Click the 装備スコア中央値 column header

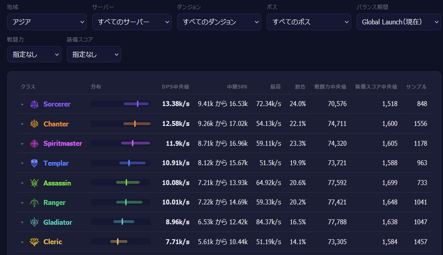coord(376,87)
